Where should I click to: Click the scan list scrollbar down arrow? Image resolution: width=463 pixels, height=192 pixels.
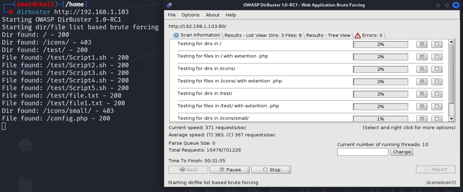[451, 119]
